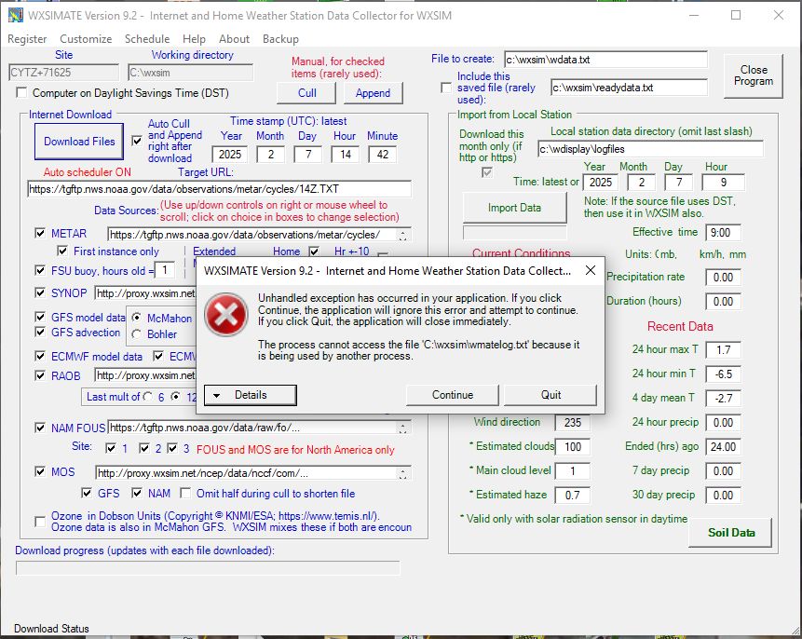Uncheck the RAOB data source checkbox
This screenshot has width=802, height=639.
pyautogui.click(x=40, y=375)
